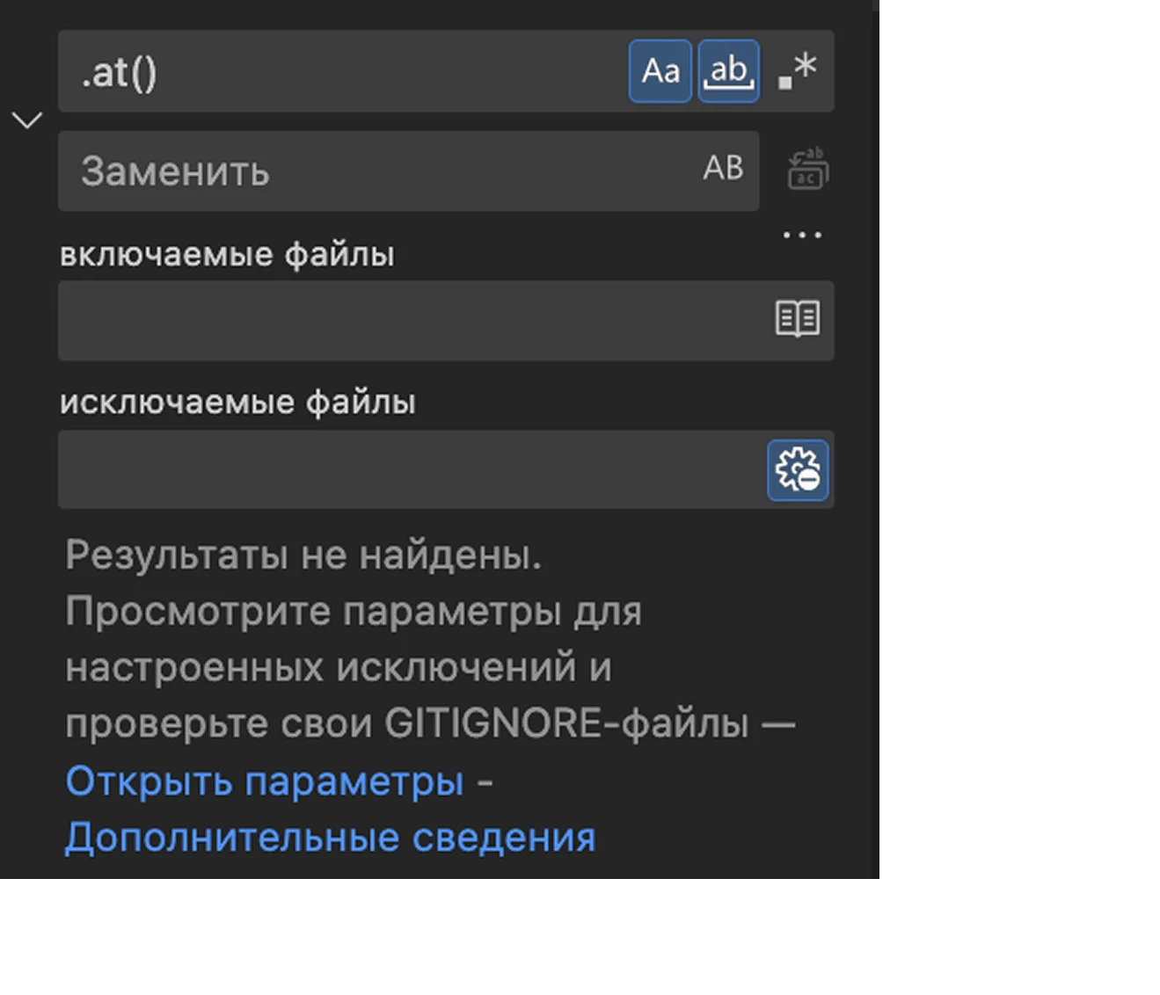The image size is (1160, 995).
Task: Toggle Match Whole Word (ab) option
Action: [729, 71]
